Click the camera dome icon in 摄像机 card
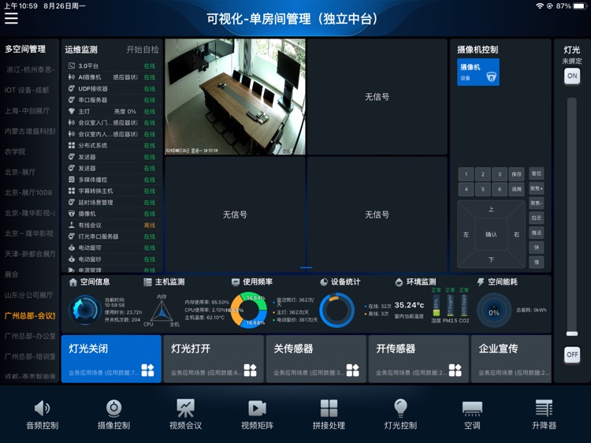 tap(491, 76)
